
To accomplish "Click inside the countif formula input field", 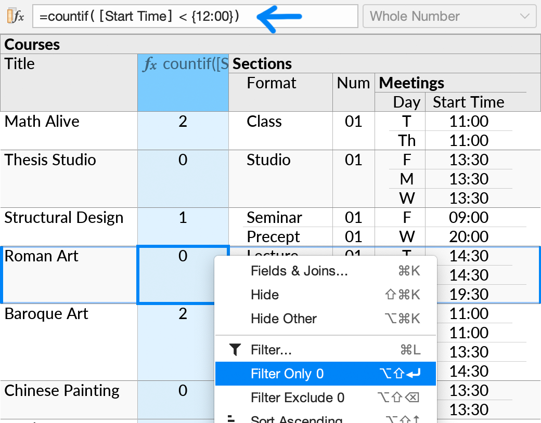I will pos(156,16).
